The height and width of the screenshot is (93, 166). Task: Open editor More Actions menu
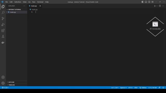point(163,6)
